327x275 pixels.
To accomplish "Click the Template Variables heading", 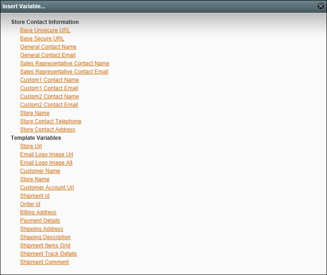I will coord(36,138).
